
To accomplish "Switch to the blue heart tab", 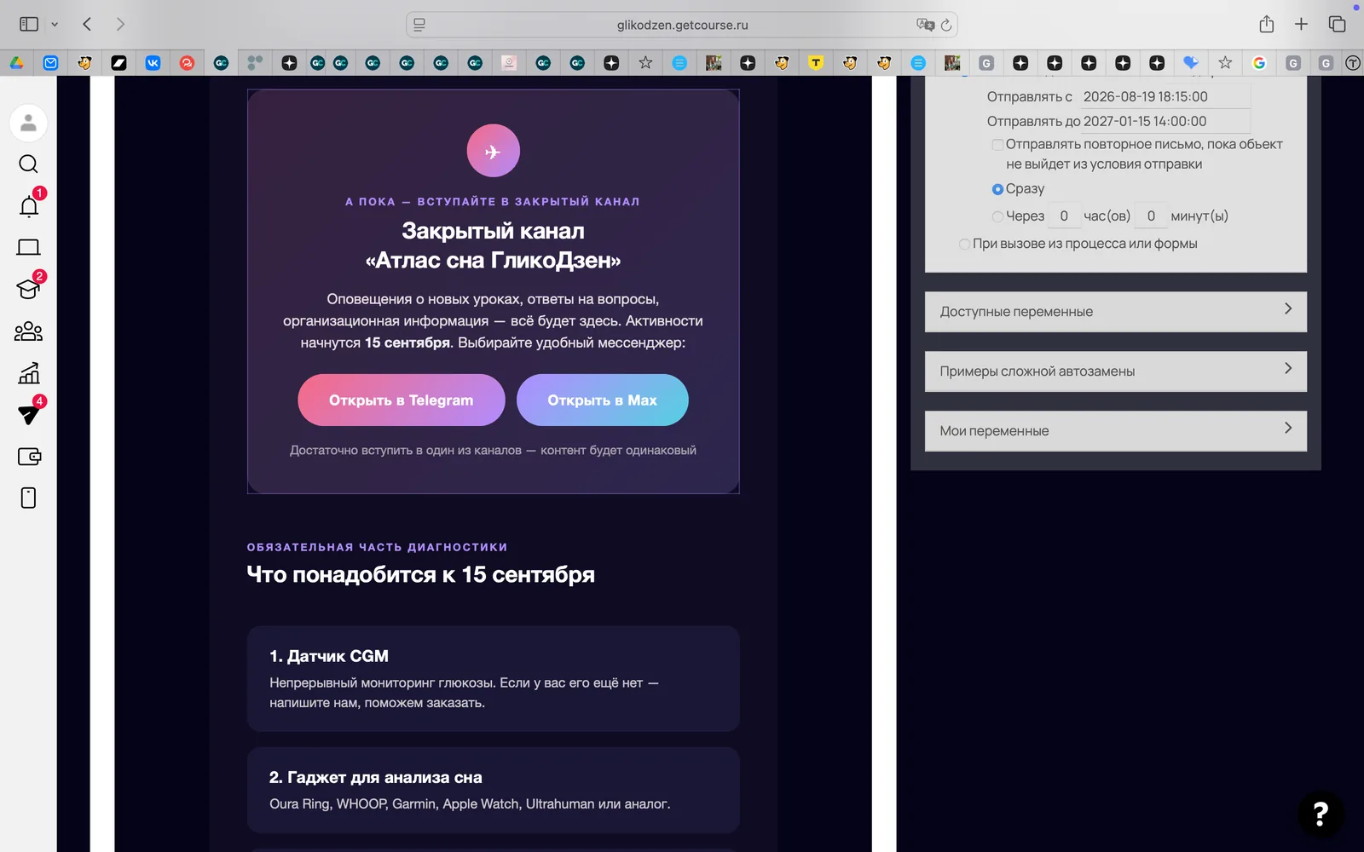I will pyautogui.click(x=1191, y=63).
